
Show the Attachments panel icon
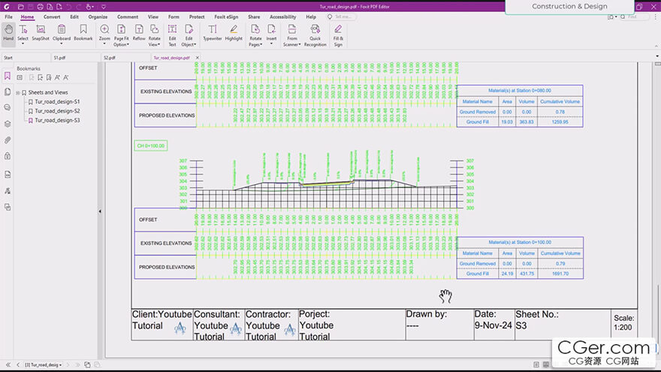click(x=8, y=140)
